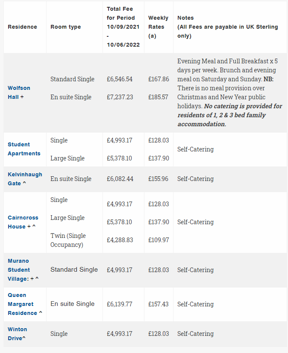Select the £4,288.83 total fee value

(120, 240)
